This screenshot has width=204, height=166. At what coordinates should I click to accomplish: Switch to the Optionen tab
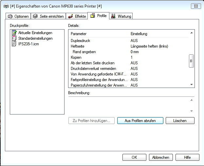pos(18,16)
